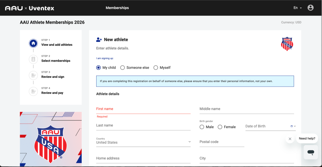322x167 pixels.
Task: Expand the Country dropdown
Action: tap(143, 142)
